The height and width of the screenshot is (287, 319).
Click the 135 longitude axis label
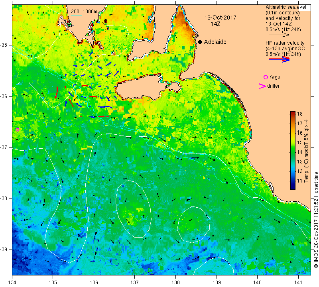click(x=53, y=283)
